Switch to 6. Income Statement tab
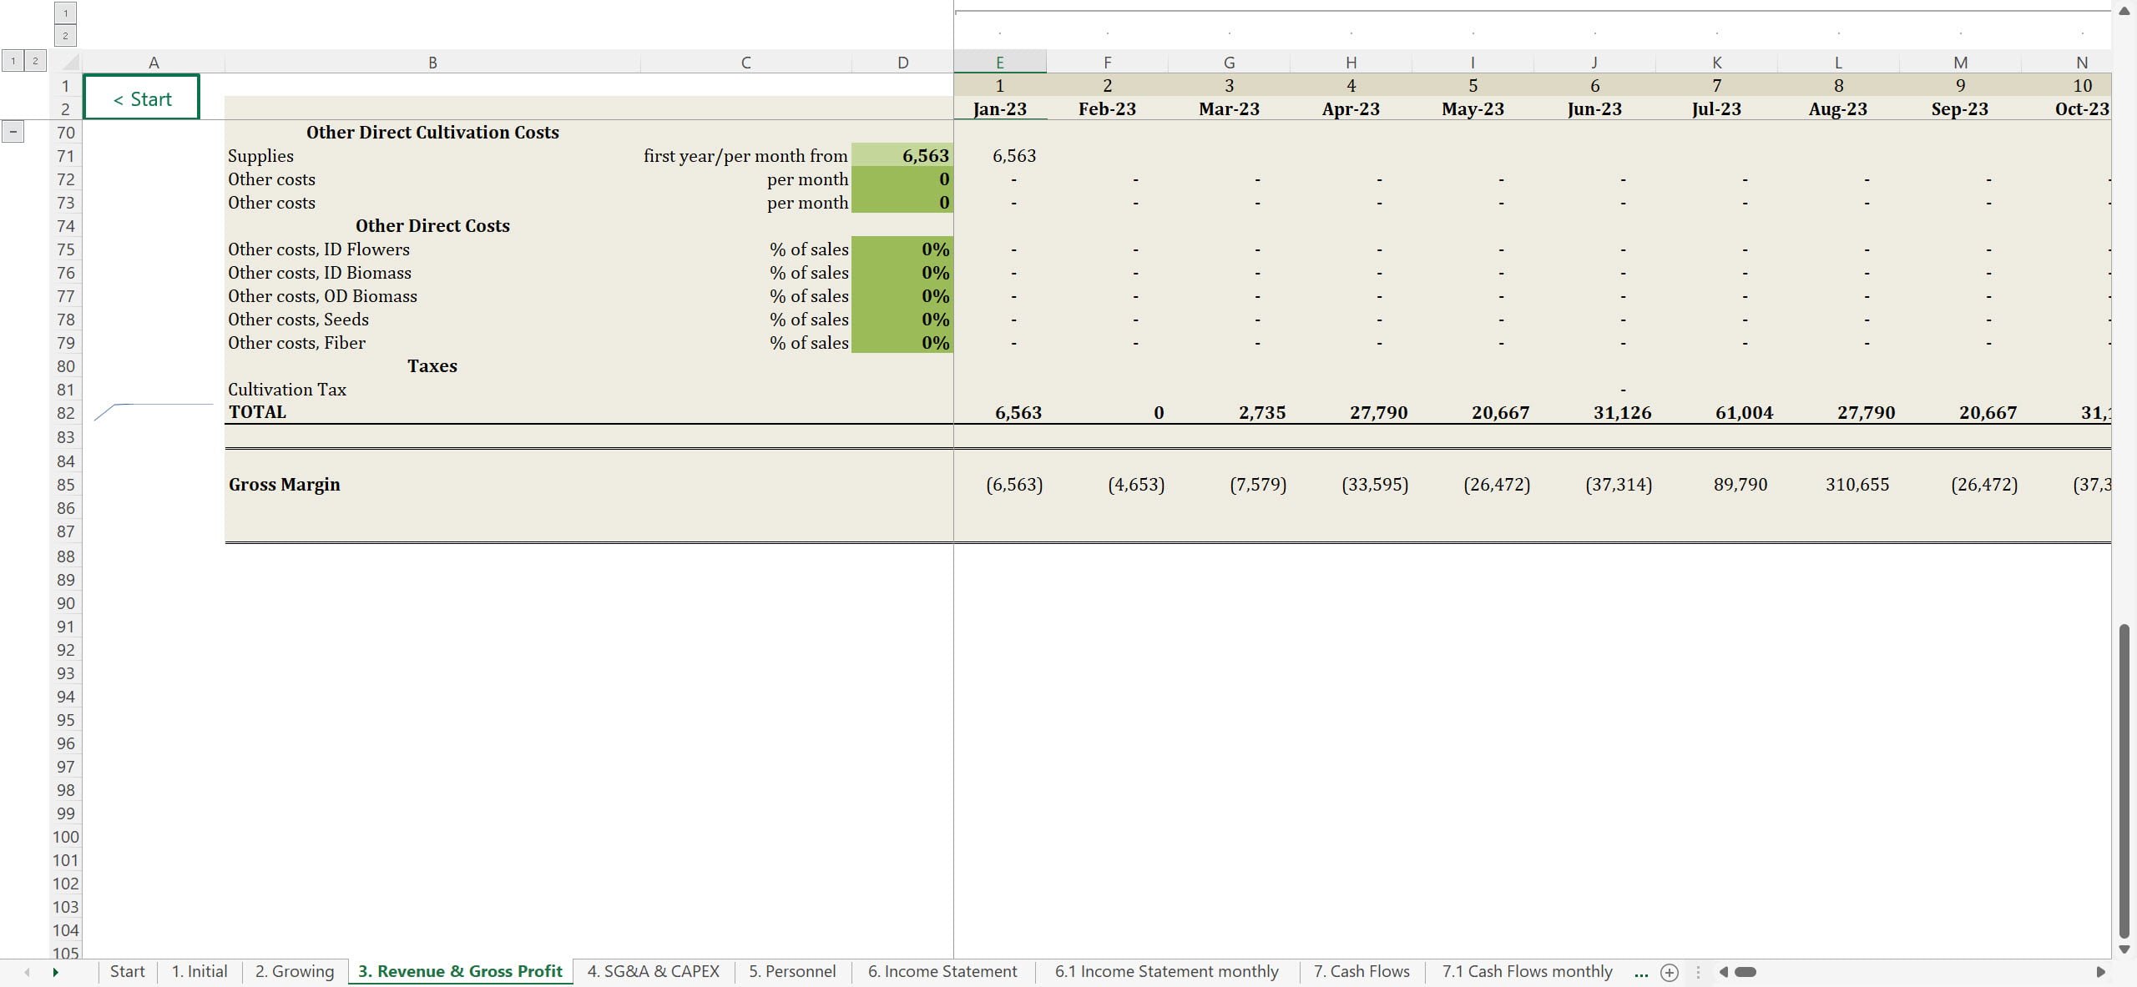Image resolution: width=2137 pixels, height=987 pixels. pyautogui.click(x=942, y=972)
